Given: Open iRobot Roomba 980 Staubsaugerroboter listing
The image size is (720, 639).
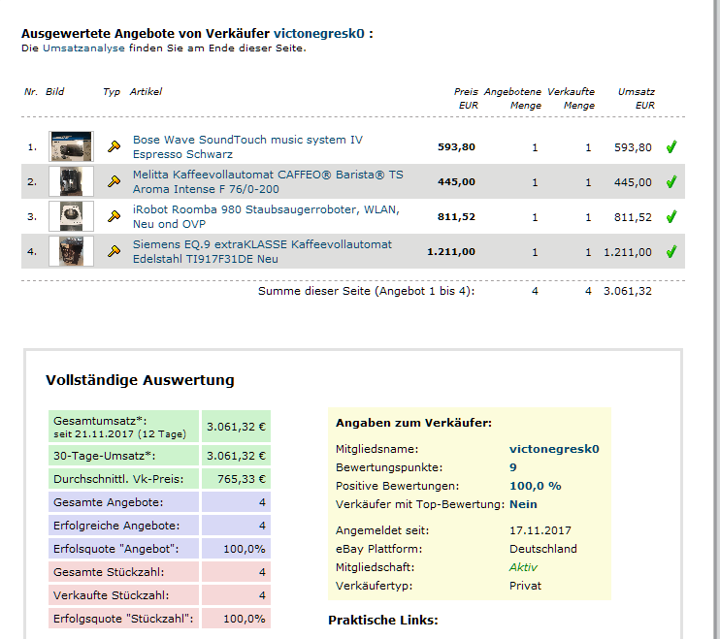Looking at the screenshot, I should [x=266, y=216].
